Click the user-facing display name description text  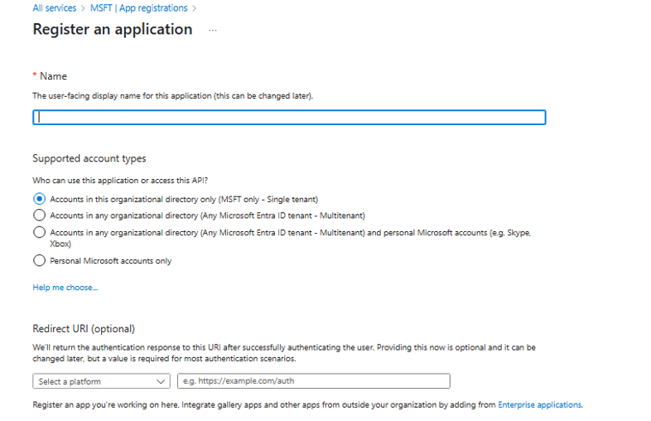click(172, 96)
